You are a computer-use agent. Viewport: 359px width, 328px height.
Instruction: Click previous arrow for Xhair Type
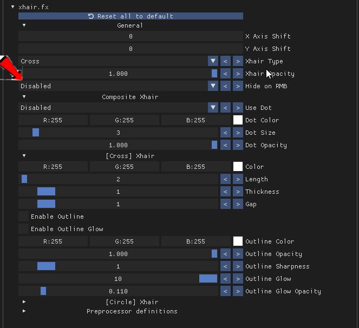(x=225, y=61)
